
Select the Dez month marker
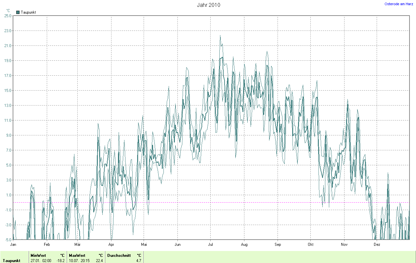click(377, 244)
